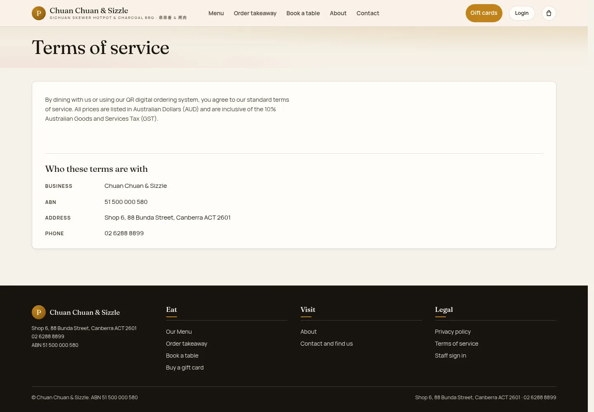Viewport: 594px width, 412px height.
Task: Click the header P logo badge
Action: [39, 13]
